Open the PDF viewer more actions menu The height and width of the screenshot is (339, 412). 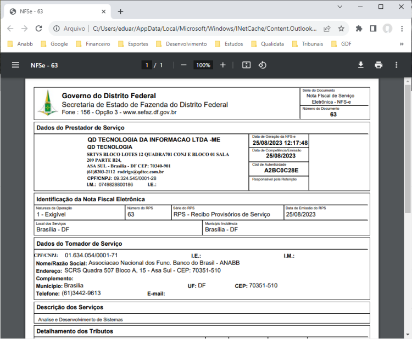tap(396, 65)
